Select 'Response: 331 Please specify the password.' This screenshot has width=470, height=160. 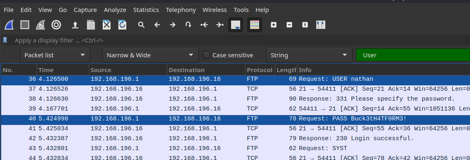235,99
